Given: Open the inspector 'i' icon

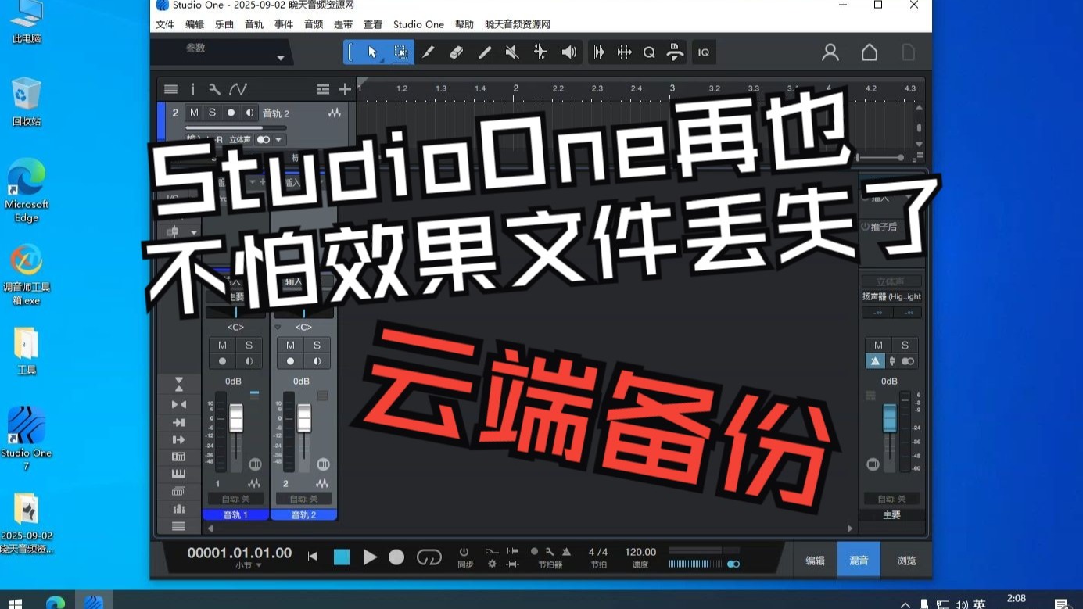Looking at the screenshot, I should [192, 89].
